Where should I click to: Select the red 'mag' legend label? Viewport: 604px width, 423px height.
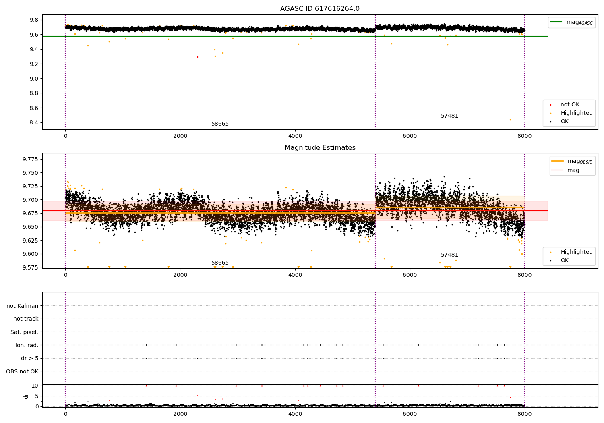[573, 170]
